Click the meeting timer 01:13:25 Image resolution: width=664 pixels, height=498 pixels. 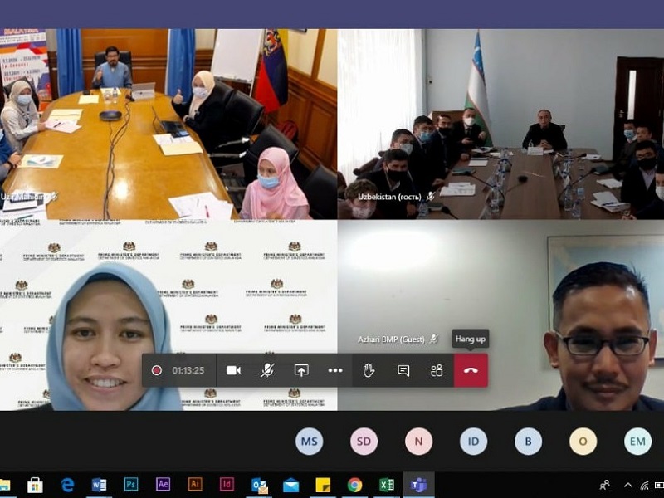(x=188, y=370)
